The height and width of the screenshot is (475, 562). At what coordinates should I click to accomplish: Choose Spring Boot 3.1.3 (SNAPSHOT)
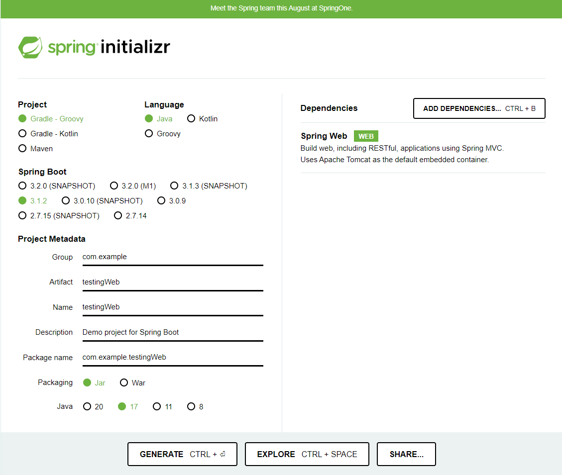pos(209,186)
